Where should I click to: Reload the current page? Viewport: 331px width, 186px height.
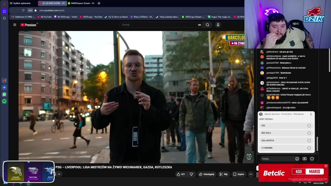point(23,10)
